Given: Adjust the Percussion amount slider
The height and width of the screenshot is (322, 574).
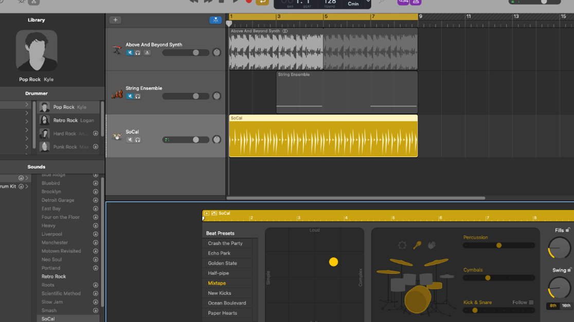Looking at the screenshot, I should tap(498, 245).
